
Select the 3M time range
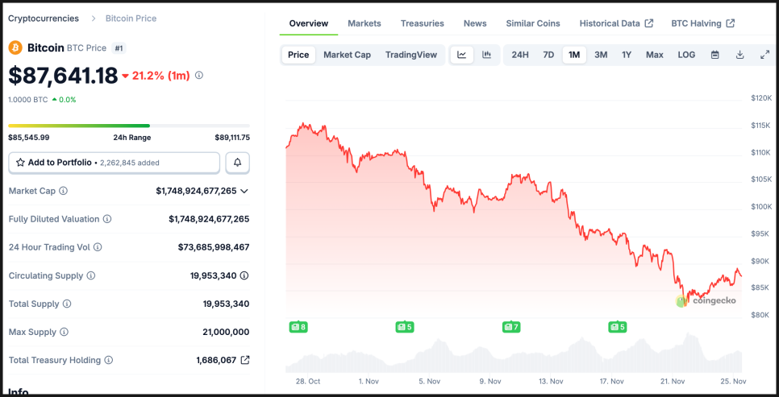tap(601, 55)
